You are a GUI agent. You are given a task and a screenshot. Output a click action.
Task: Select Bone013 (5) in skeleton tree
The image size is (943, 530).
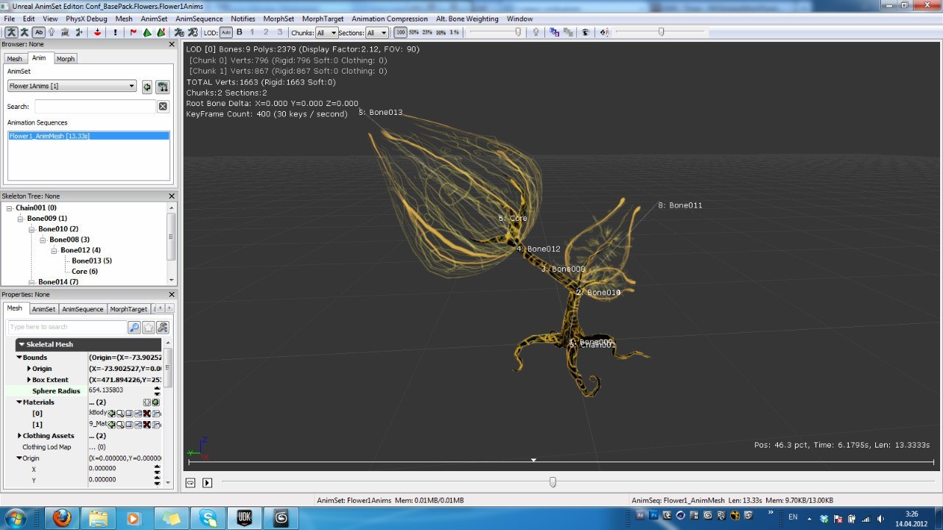click(92, 261)
